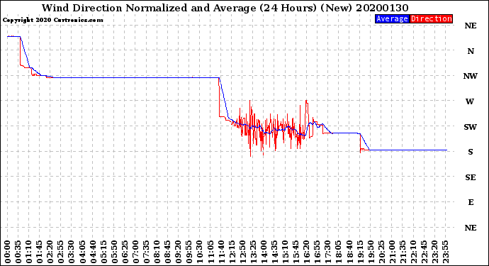Click the chart title text

(x=225, y=8)
